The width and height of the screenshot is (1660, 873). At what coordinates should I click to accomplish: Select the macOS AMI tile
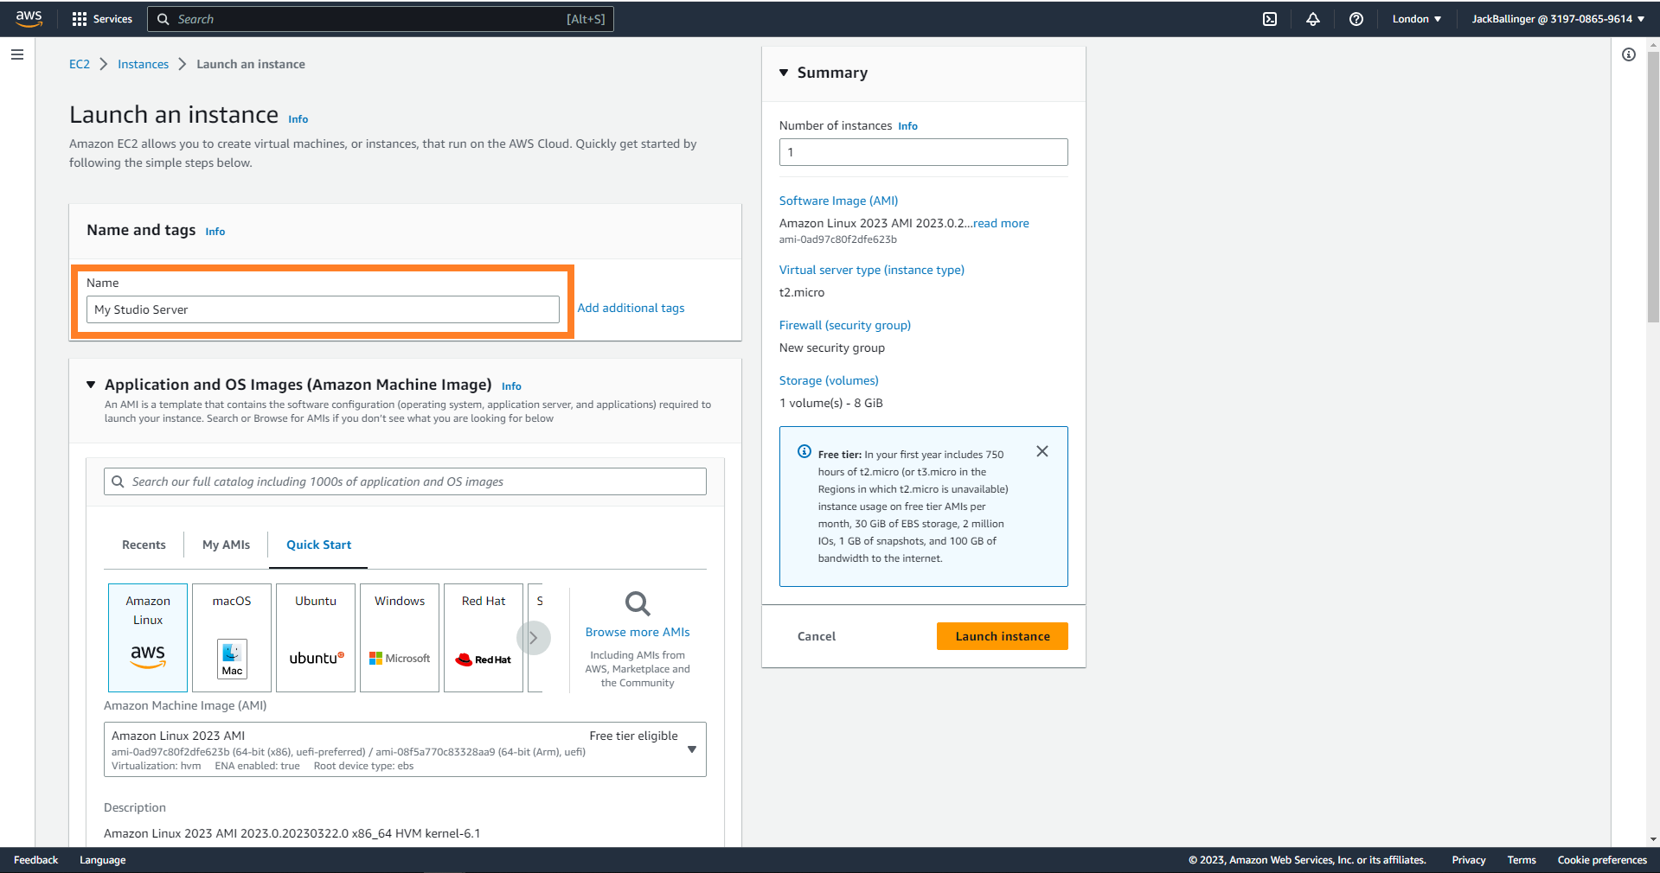click(232, 637)
